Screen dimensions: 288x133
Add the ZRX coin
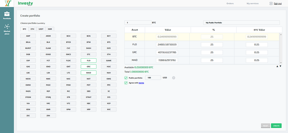click(x=48, y=116)
